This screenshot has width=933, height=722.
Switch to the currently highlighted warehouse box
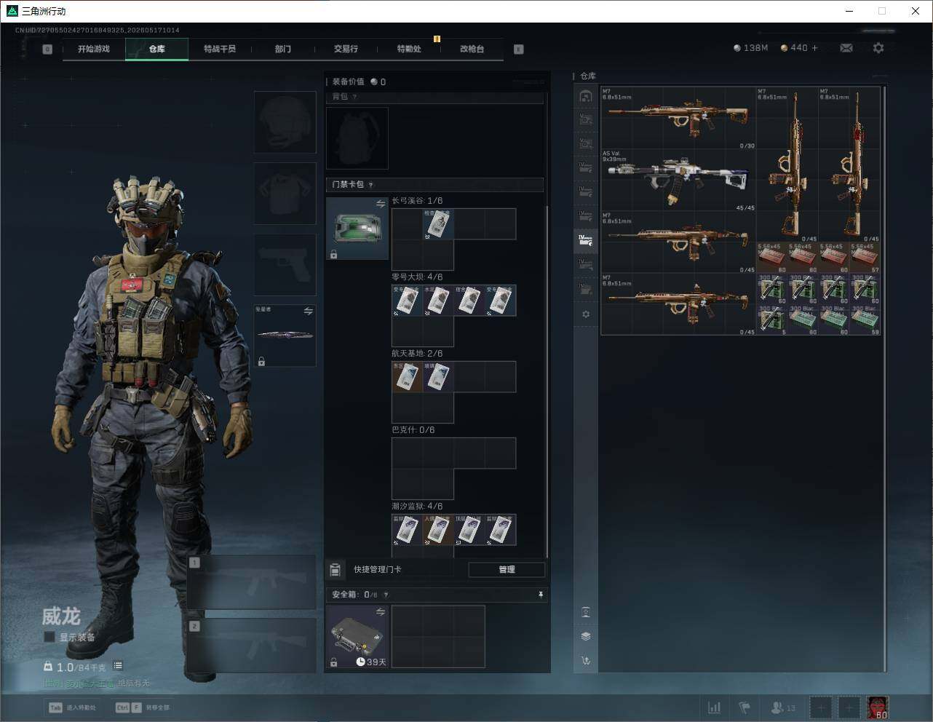585,240
